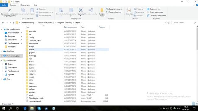Switch to the Главная tab
This screenshot has height=111, width=198.
tap(13, 5)
